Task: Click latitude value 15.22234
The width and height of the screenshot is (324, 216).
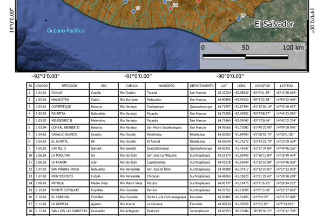Action: coord(224,93)
